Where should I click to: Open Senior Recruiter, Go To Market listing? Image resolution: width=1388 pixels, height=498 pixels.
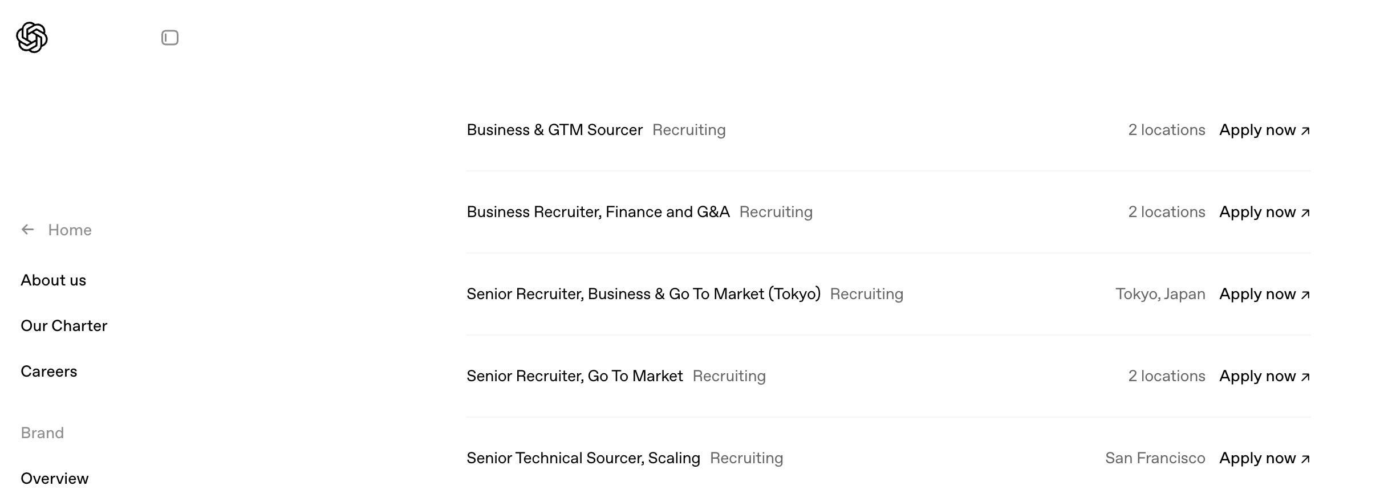click(x=574, y=376)
